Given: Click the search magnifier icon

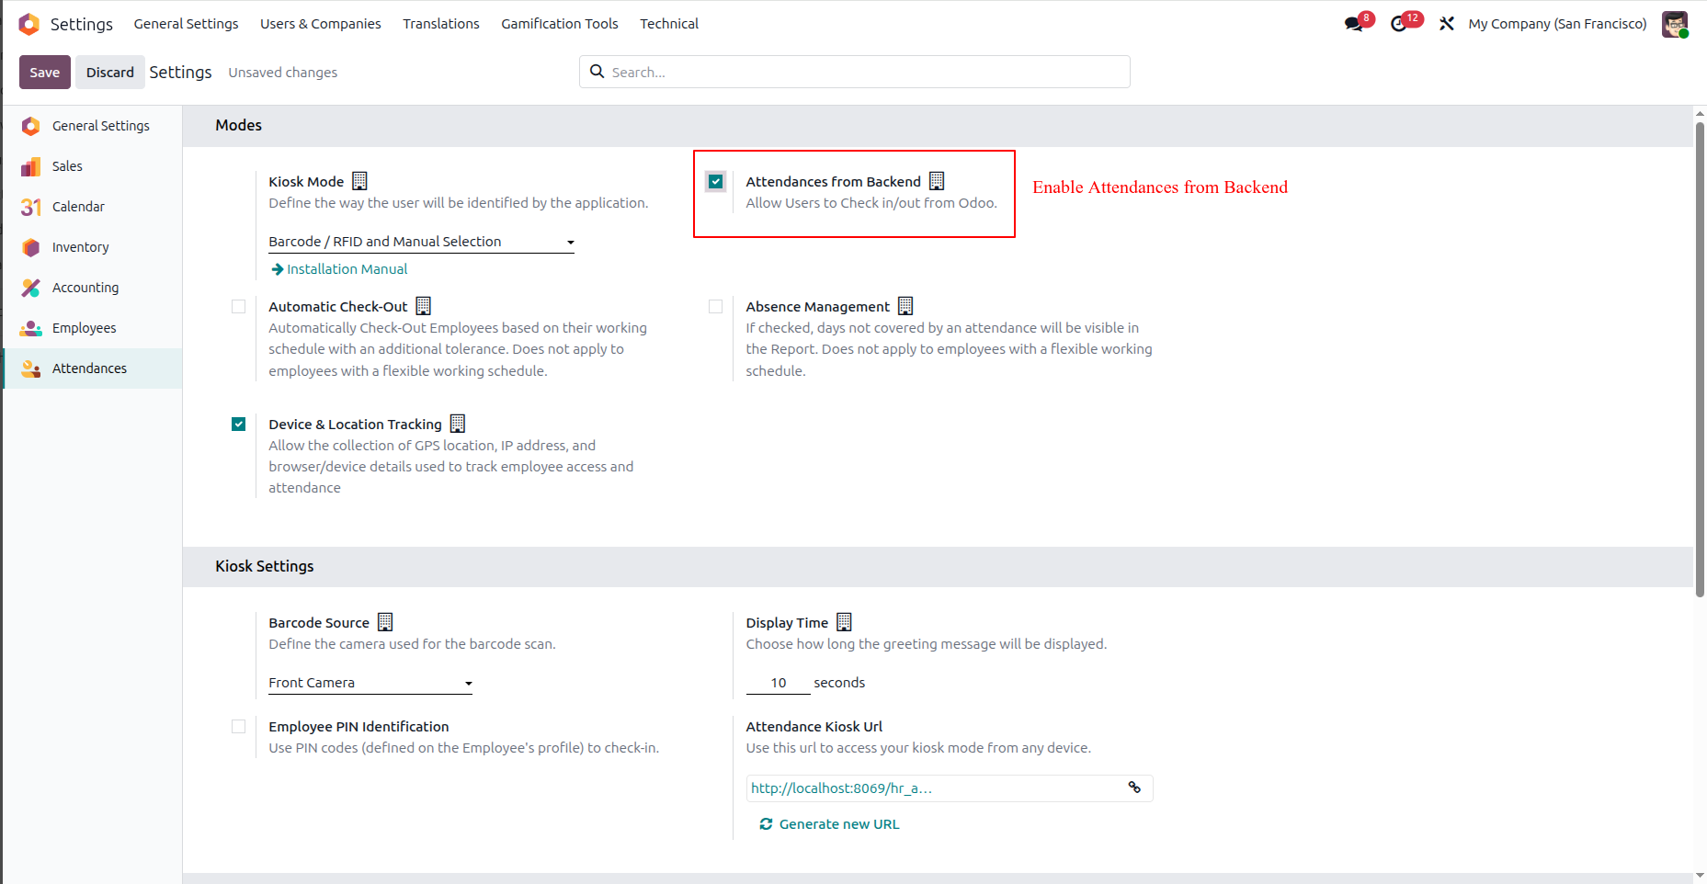Looking at the screenshot, I should tap(597, 72).
